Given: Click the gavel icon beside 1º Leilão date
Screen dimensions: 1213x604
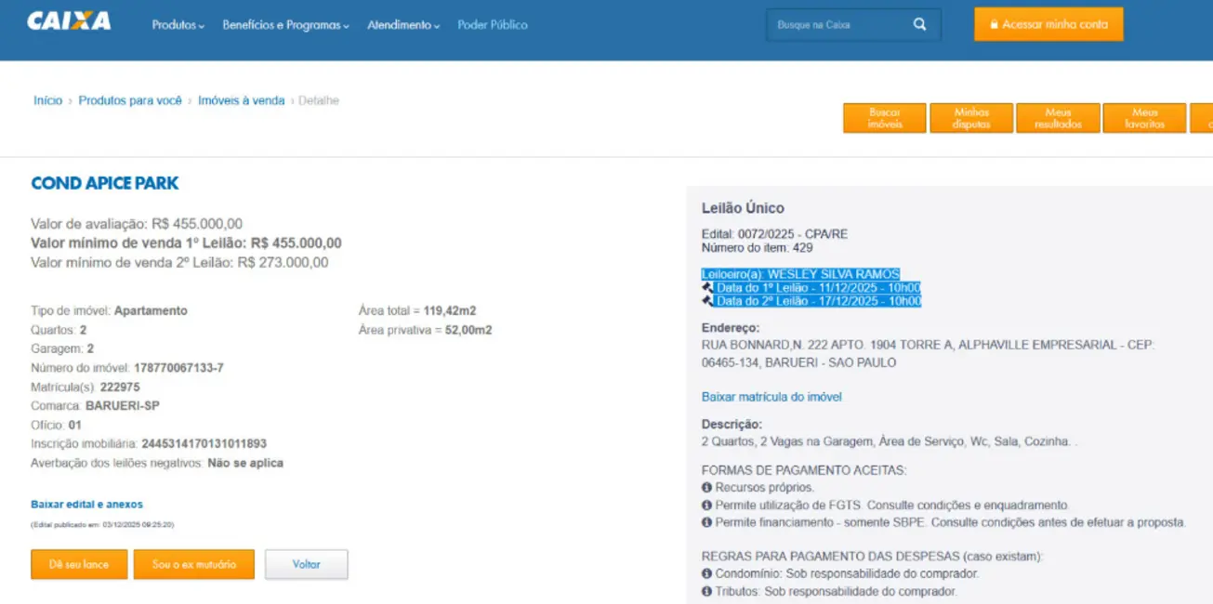Looking at the screenshot, I should point(707,288).
